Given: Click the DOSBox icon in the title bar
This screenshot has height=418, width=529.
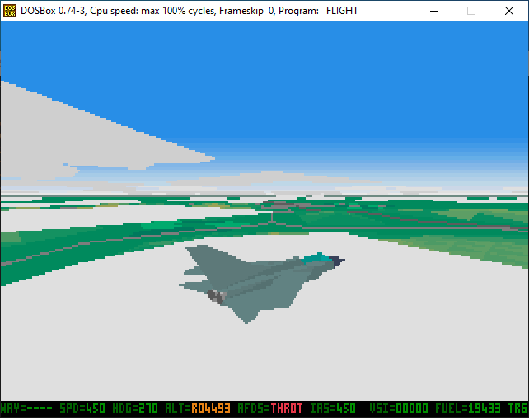Looking at the screenshot, I should [10, 11].
